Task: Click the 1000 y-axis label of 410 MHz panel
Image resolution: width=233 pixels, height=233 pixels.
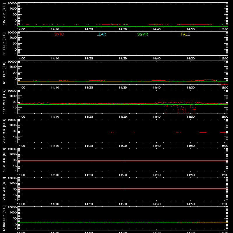Action: click(13, 38)
